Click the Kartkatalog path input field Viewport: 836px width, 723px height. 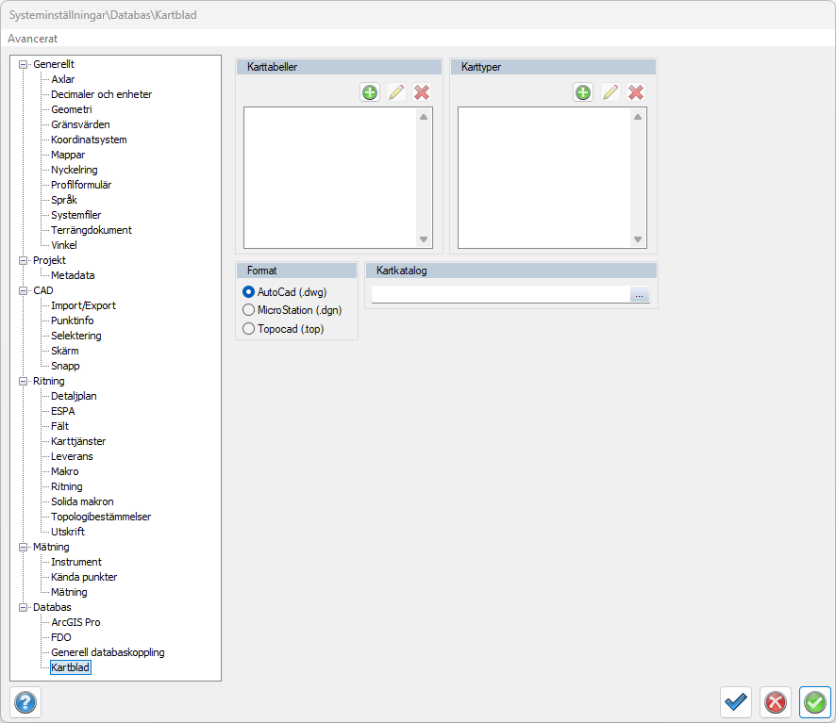pos(500,295)
